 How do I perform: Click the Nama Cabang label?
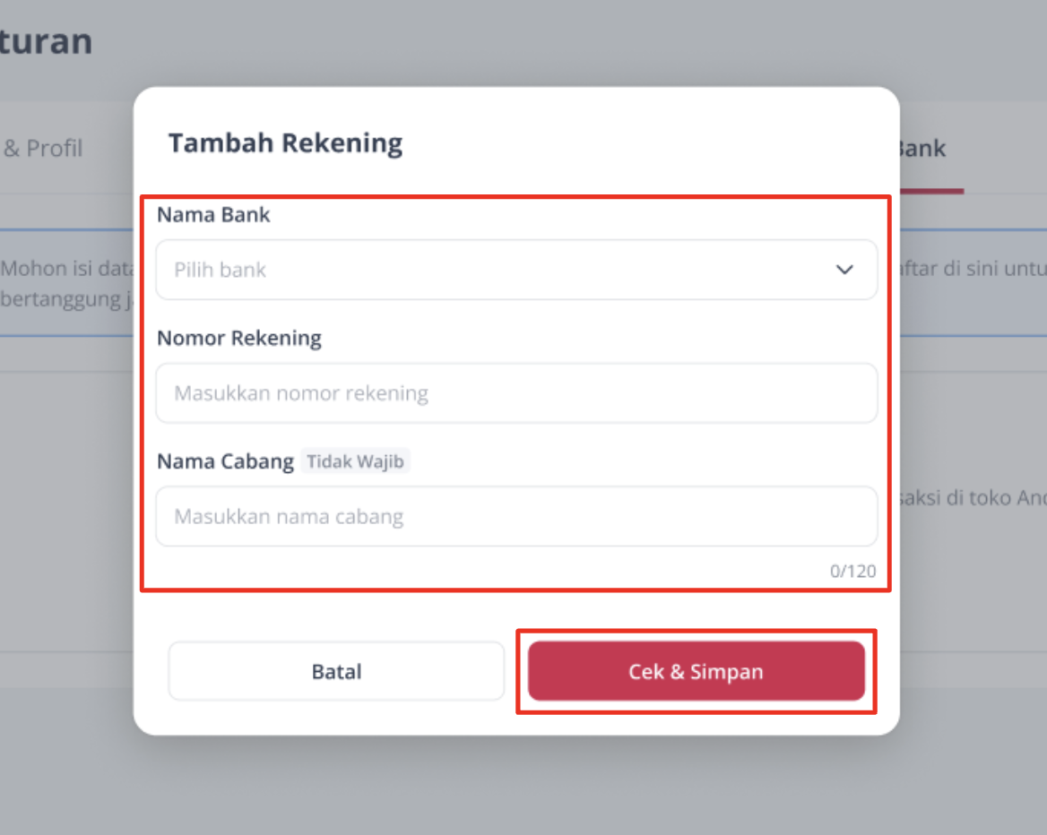(x=225, y=462)
